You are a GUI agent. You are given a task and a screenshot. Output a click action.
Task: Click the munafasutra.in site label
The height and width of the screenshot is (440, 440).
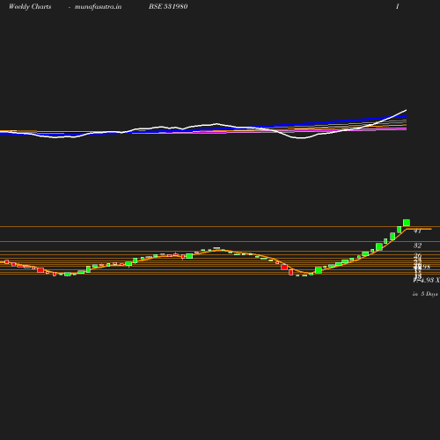tap(98, 7)
